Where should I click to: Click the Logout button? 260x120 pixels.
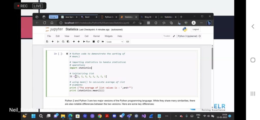196,29
